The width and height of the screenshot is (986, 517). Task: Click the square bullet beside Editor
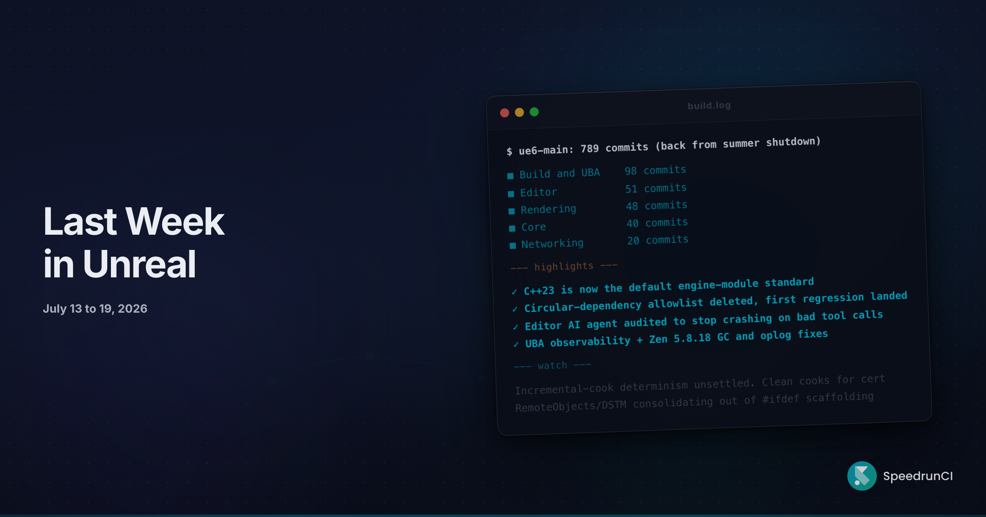click(x=511, y=194)
